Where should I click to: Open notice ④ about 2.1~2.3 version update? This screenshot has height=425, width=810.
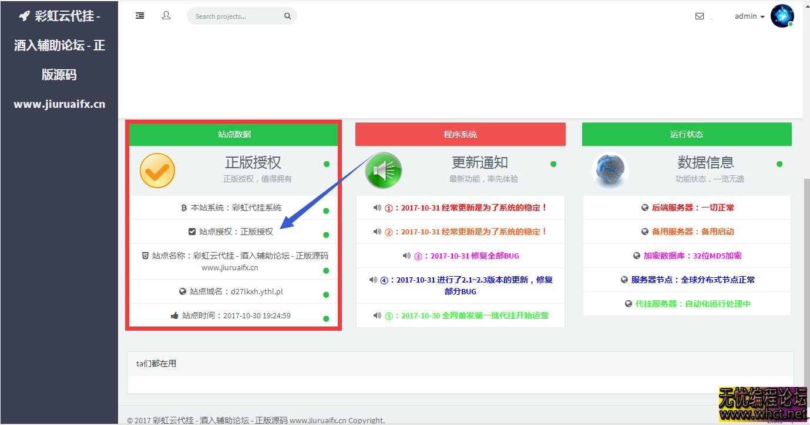tap(466, 285)
